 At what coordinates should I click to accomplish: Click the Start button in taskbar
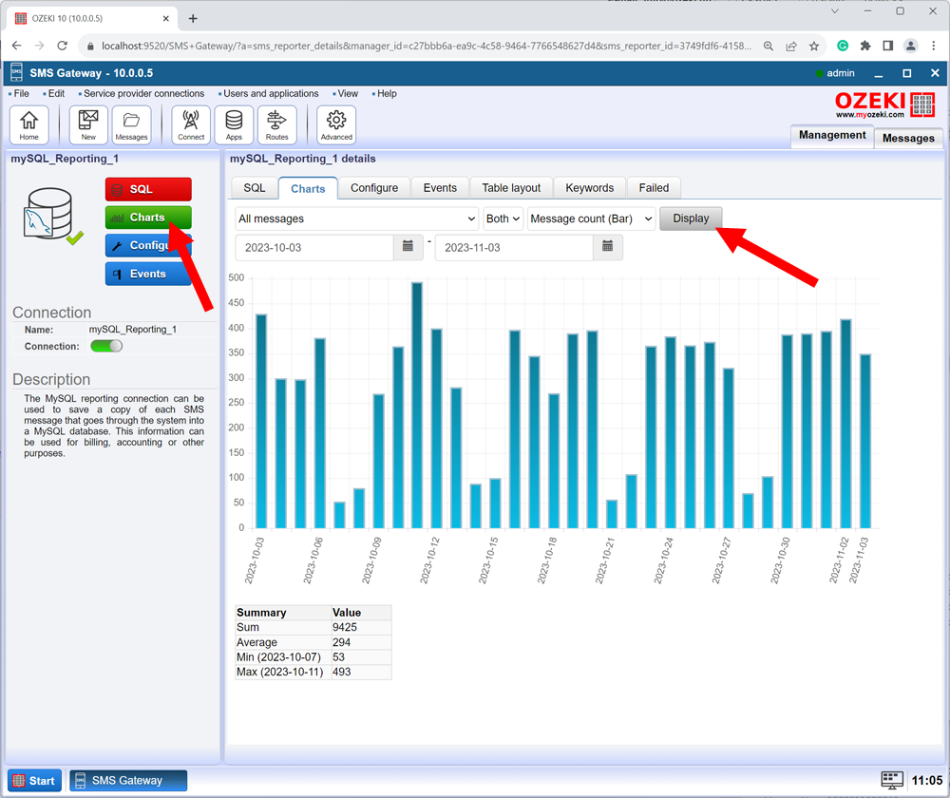point(34,781)
